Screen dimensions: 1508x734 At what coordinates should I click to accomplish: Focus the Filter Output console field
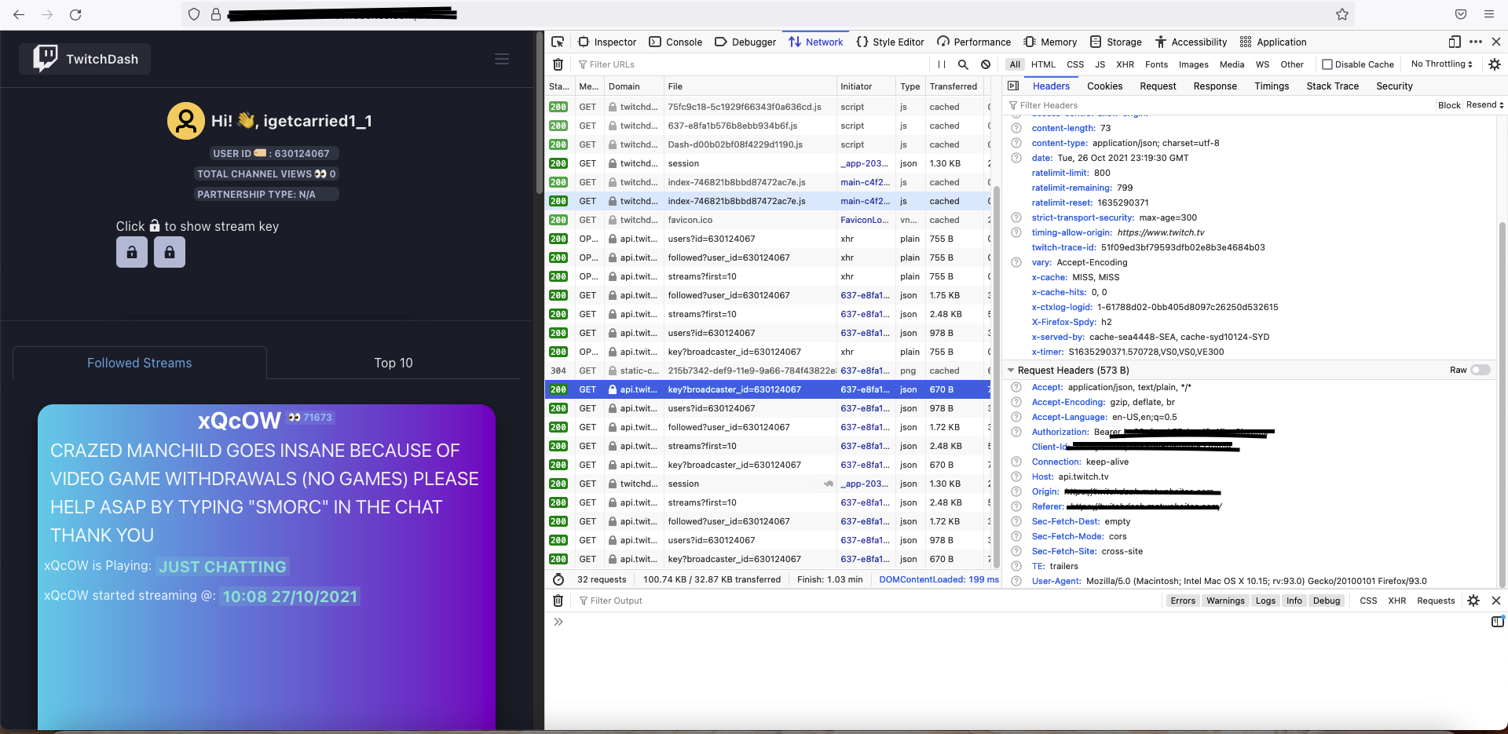coord(868,601)
